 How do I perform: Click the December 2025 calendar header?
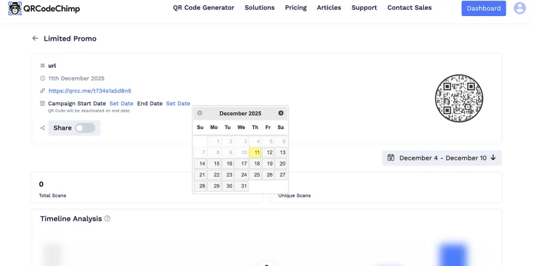tap(241, 113)
